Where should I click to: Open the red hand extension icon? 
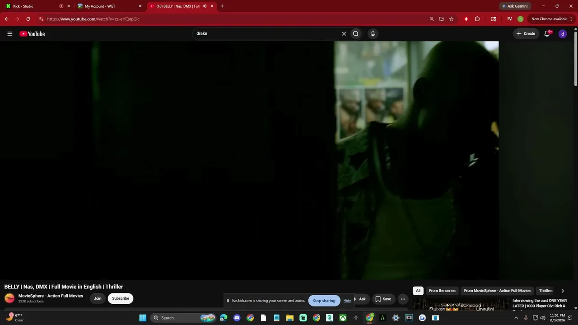pyautogui.click(x=466, y=19)
